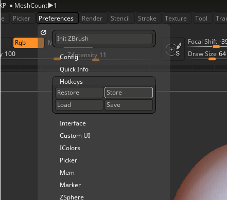Toggle the Rgb mode button
Viewport: 227px width, 200px height.
pyautogui.click(x=29, y=43)
